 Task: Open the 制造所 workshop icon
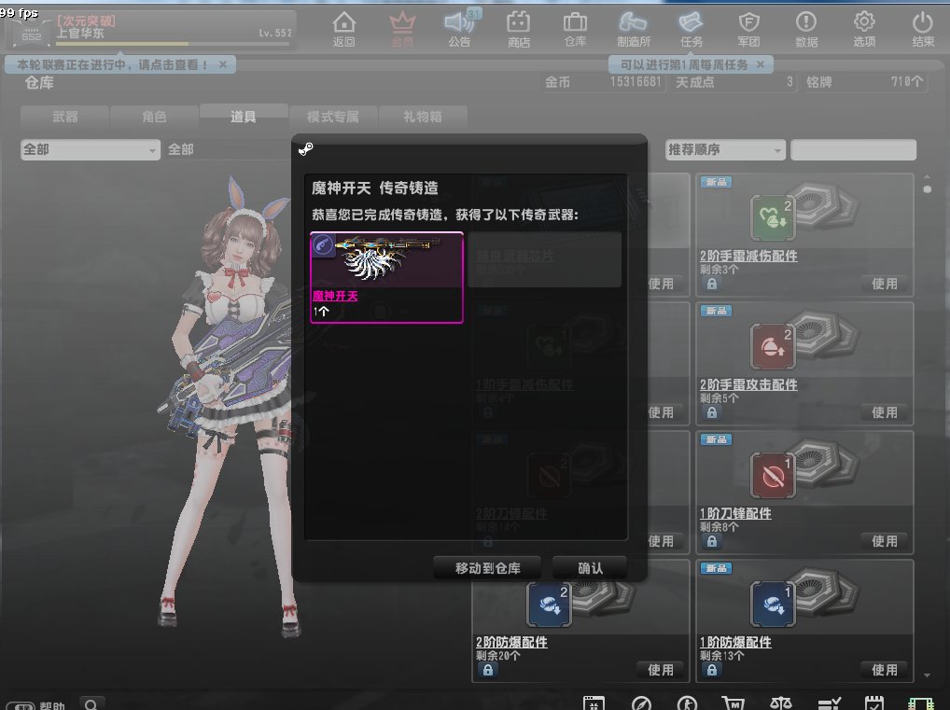tap(634, 29)
